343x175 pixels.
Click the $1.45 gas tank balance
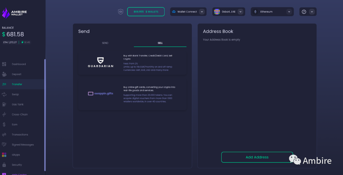[26, 42]
